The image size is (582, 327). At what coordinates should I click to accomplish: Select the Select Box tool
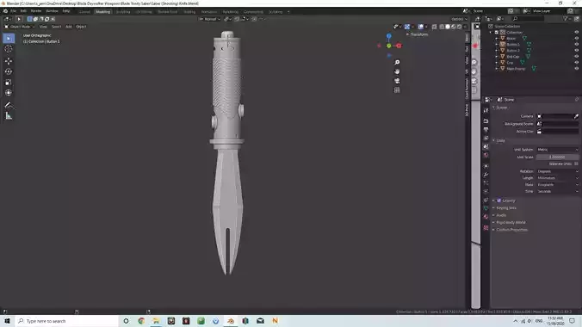click(9, 38)
